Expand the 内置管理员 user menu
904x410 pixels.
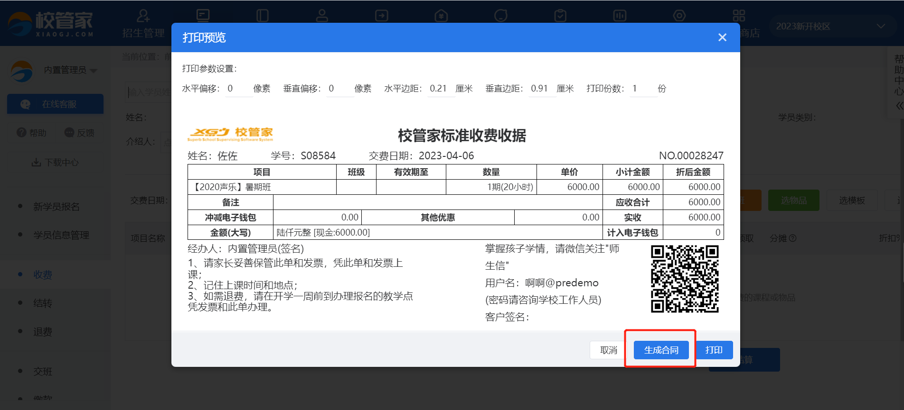70,70
